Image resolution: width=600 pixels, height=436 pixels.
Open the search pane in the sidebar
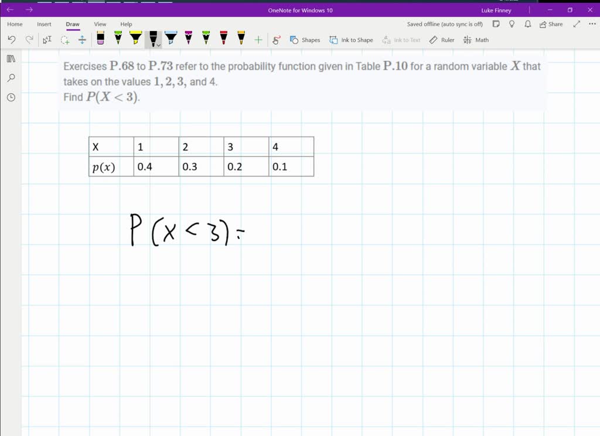(11, 78)
